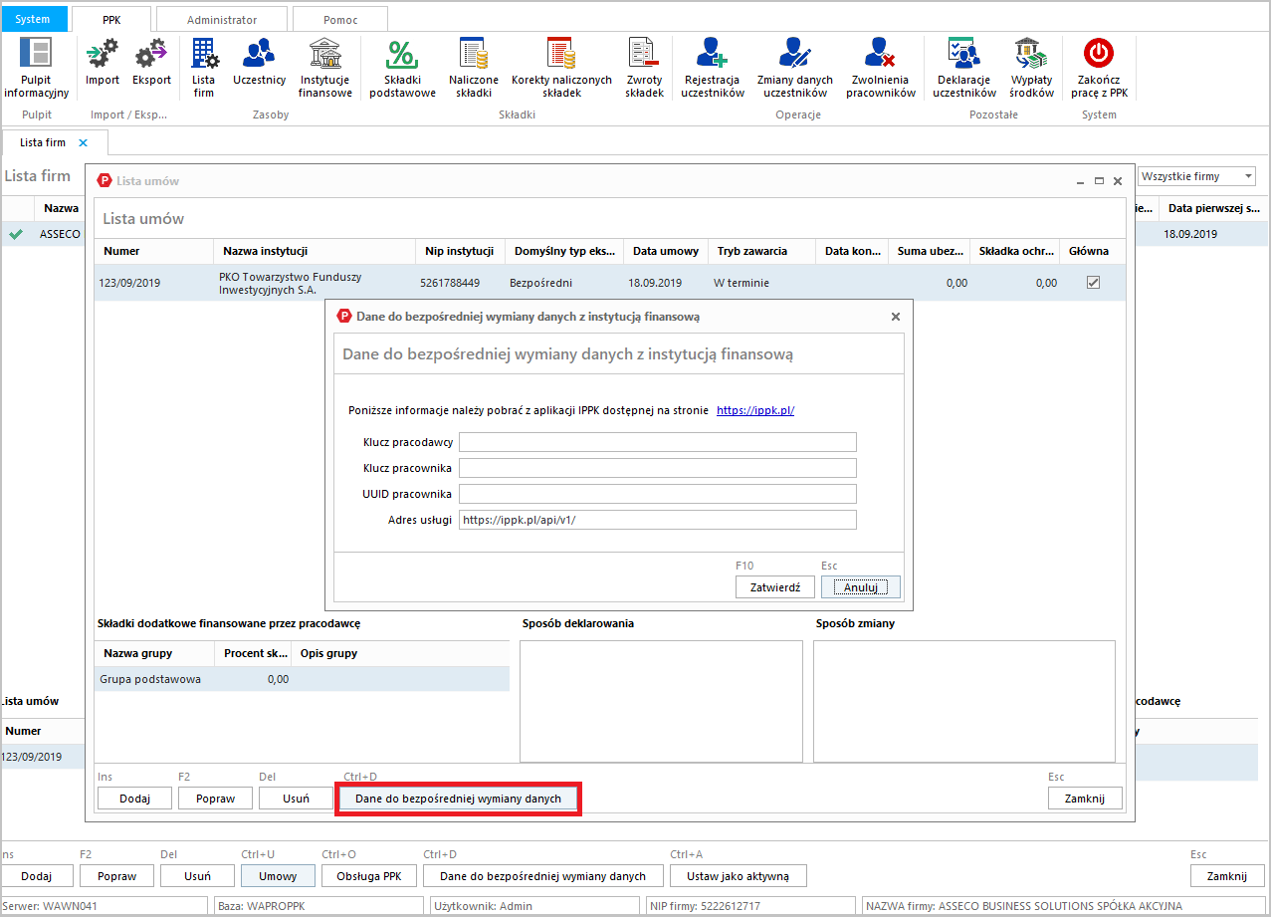Open the Pomoc ribbon tab

[340, 19]
